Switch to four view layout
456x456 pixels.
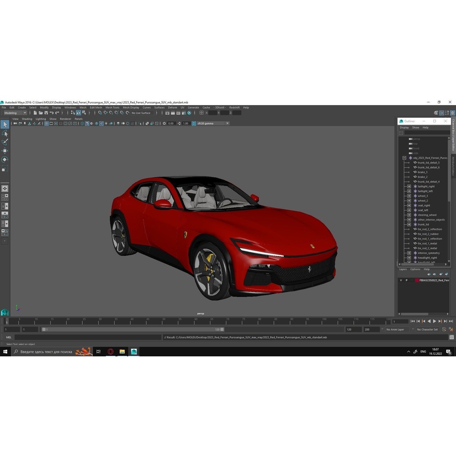click(5, 198)
